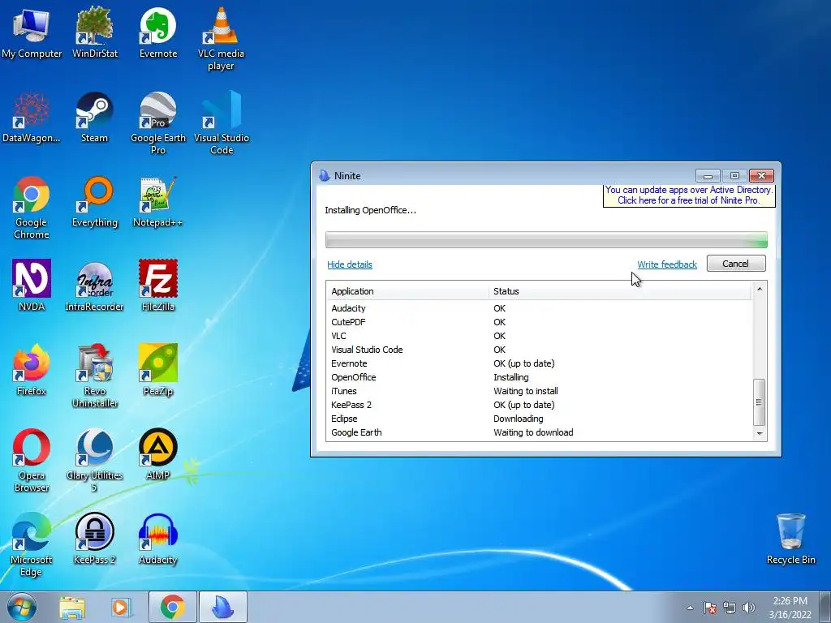Click the 'Downloading' status for Eclipse

pyautogui.click(x=519, y=419)
